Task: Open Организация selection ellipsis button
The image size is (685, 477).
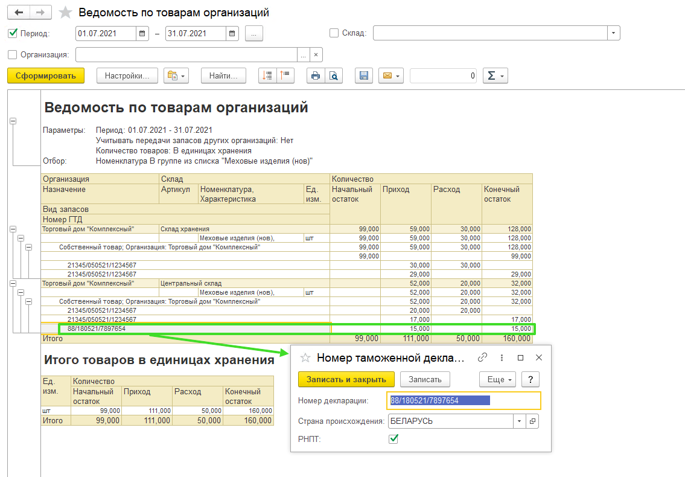Action: [x=303, y=55]
